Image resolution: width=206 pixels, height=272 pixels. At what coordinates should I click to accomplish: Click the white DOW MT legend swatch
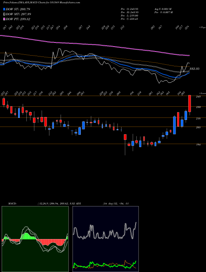point(5,14)
